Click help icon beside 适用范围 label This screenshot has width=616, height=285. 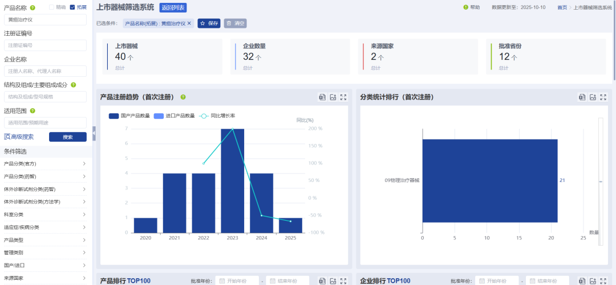tap(32, 110)
